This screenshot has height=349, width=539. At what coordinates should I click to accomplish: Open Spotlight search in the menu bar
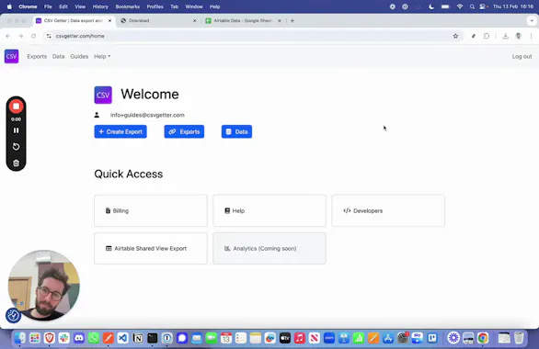(x=472, y=6)
